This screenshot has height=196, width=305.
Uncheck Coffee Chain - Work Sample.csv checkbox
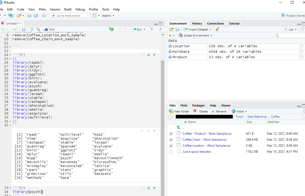coord(171,140)
